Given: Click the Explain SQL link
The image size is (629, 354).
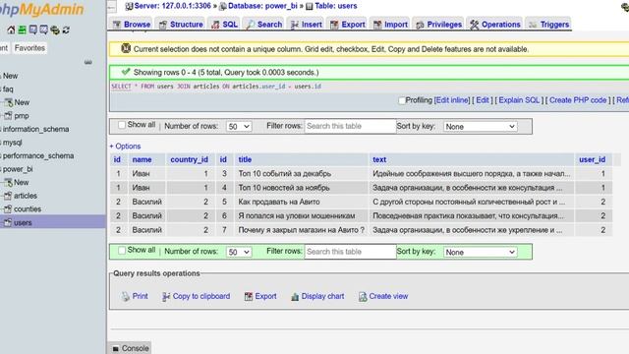Looking at the screenshot, I should point(519,100).
